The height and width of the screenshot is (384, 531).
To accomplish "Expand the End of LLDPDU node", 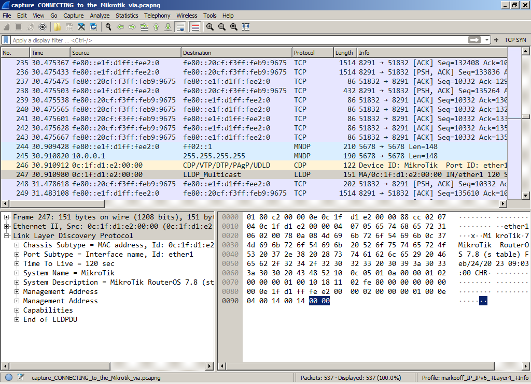I will [17, 319].
